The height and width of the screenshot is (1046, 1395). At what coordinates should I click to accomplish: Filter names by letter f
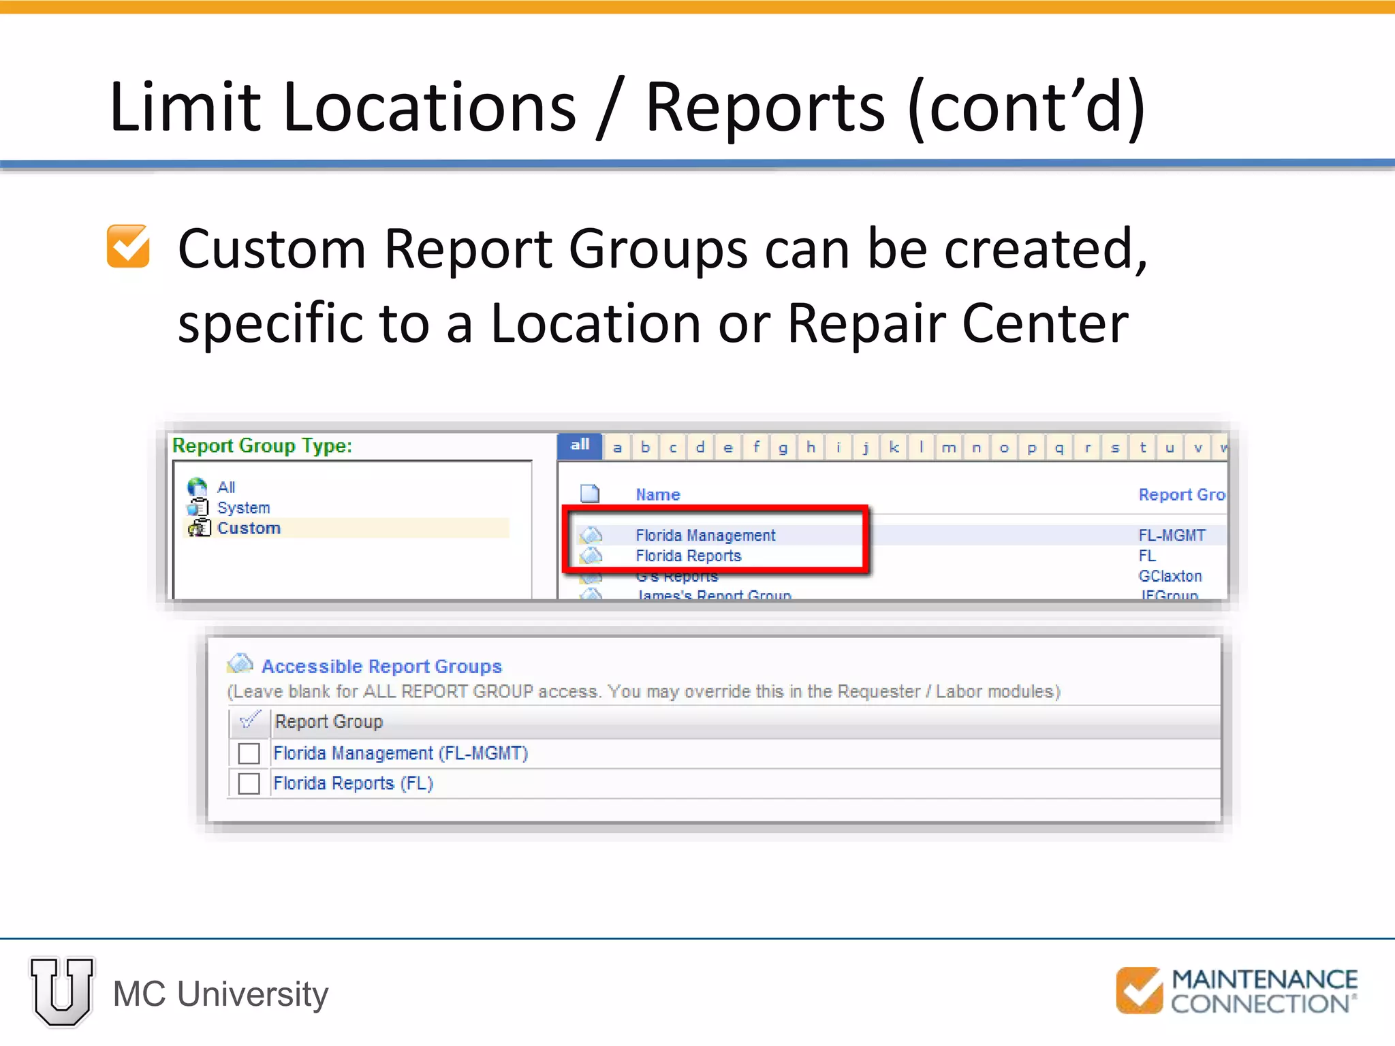tap(756, 447)
